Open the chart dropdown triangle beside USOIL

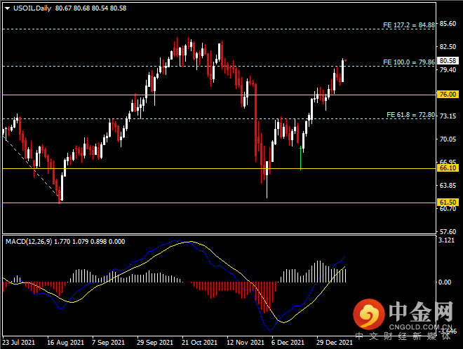pos(8,8)
